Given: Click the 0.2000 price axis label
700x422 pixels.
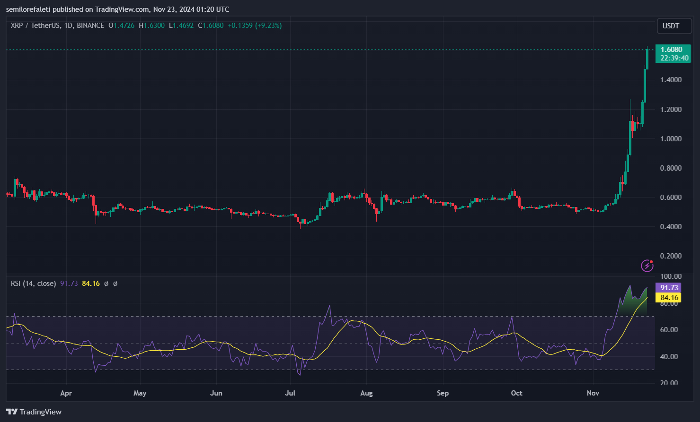Looking at the screenshot, I should 671,256.
